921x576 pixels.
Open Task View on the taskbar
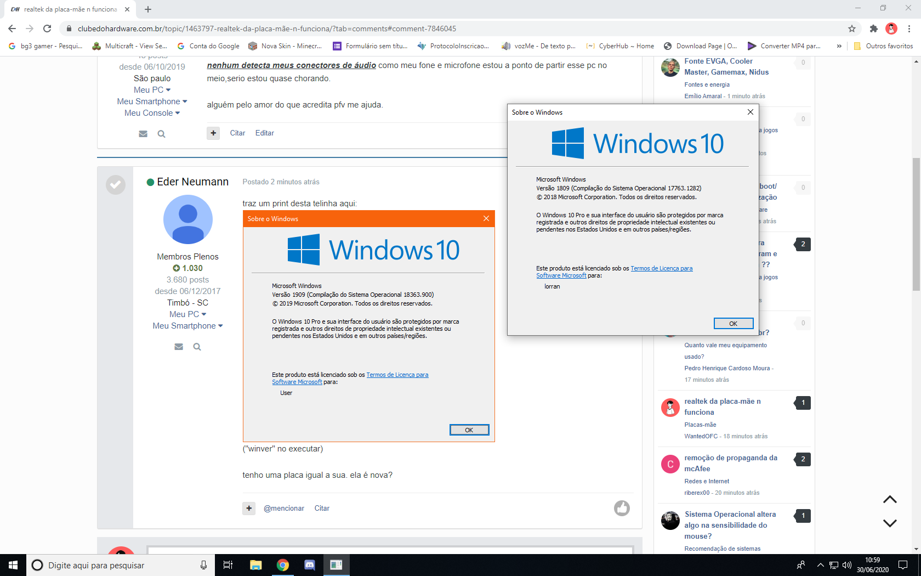click(x=228, y=565)
